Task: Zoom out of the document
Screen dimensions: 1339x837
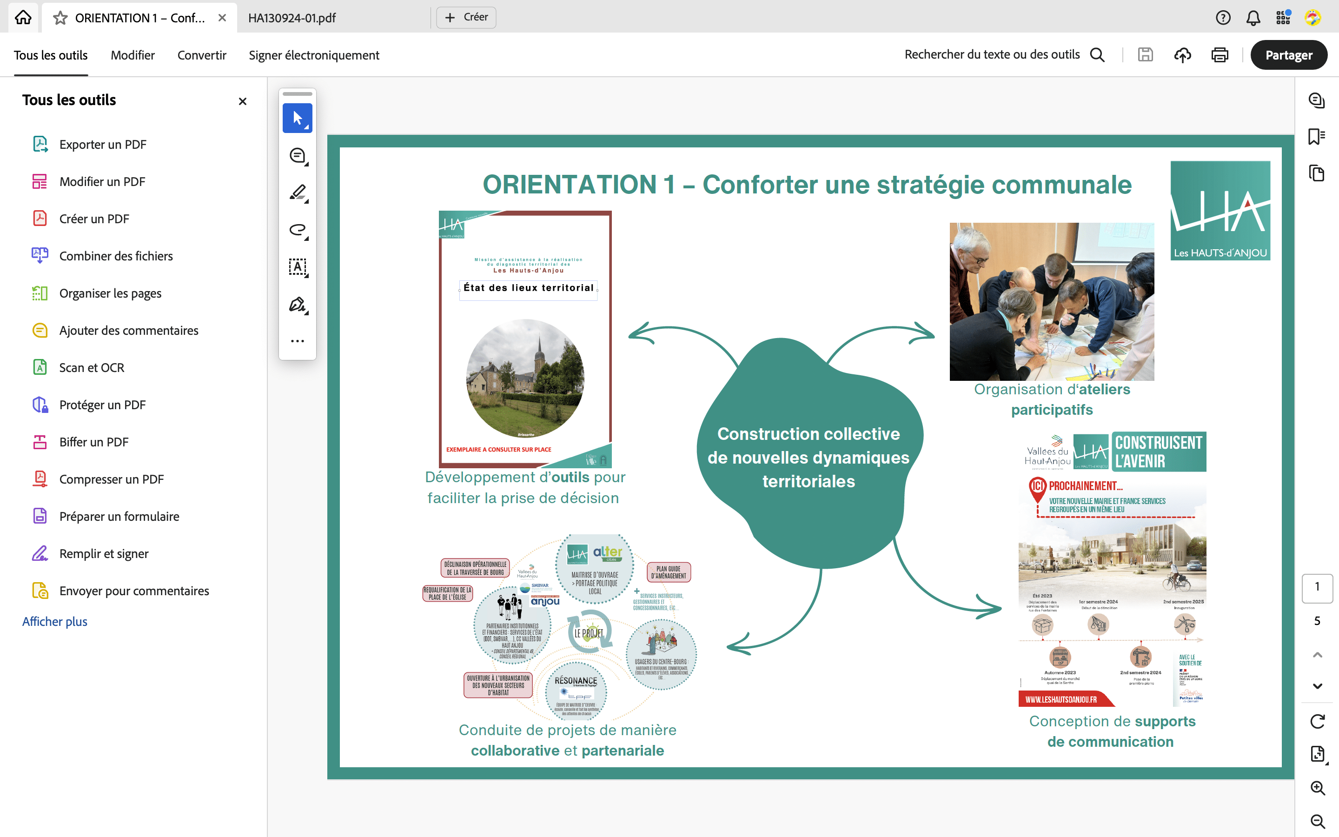Action: [x=1318, y=822]
